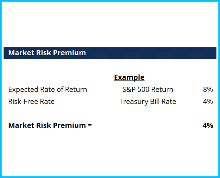220x178 pixels.
Task: Click the 8% expected return value
Action: pos(208,90)
